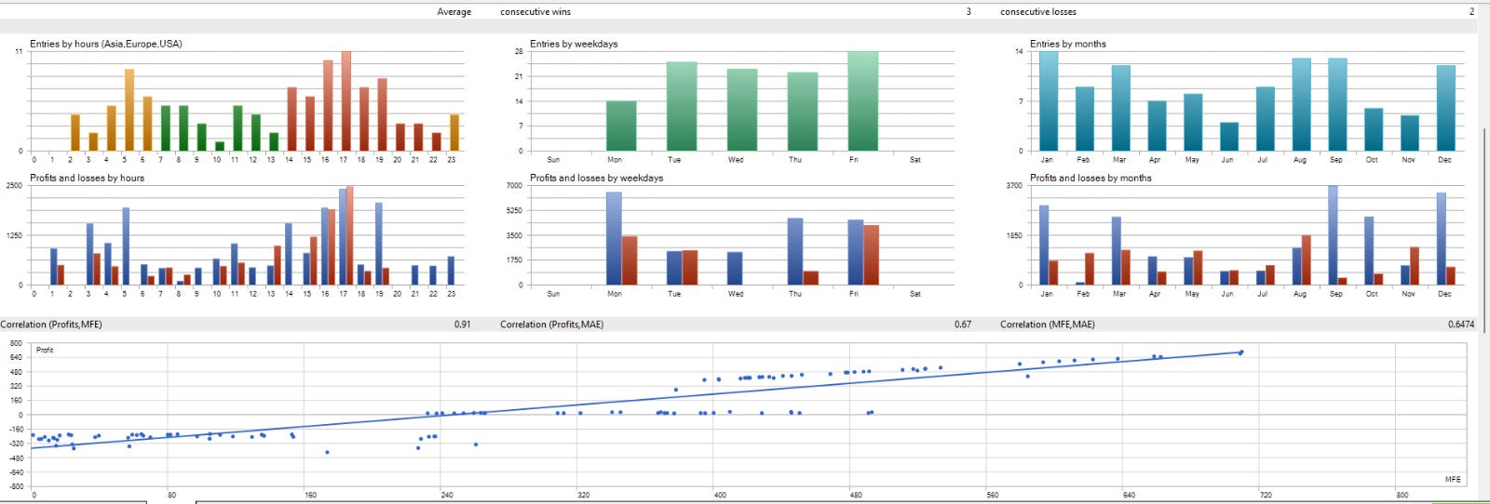The image size is (1490, 504).
Task: Click the vertical scrollbar on the right edge
Action: 1486,231
